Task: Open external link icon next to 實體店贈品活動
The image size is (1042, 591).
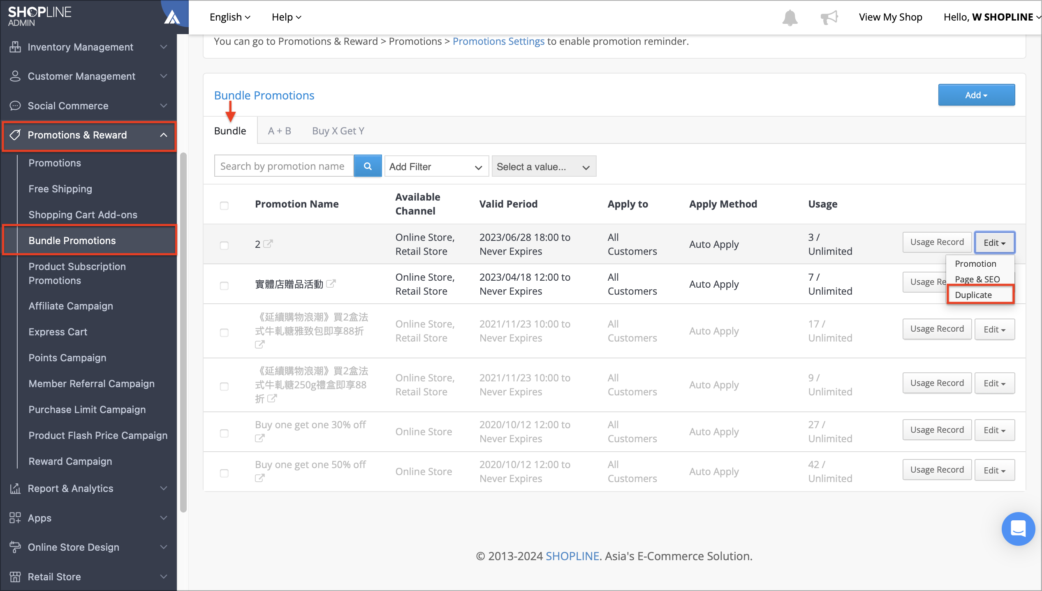Action: click(x=331, y=284)
